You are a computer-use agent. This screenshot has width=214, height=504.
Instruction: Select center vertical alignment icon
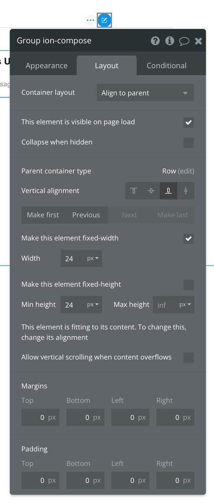[151, 191]
